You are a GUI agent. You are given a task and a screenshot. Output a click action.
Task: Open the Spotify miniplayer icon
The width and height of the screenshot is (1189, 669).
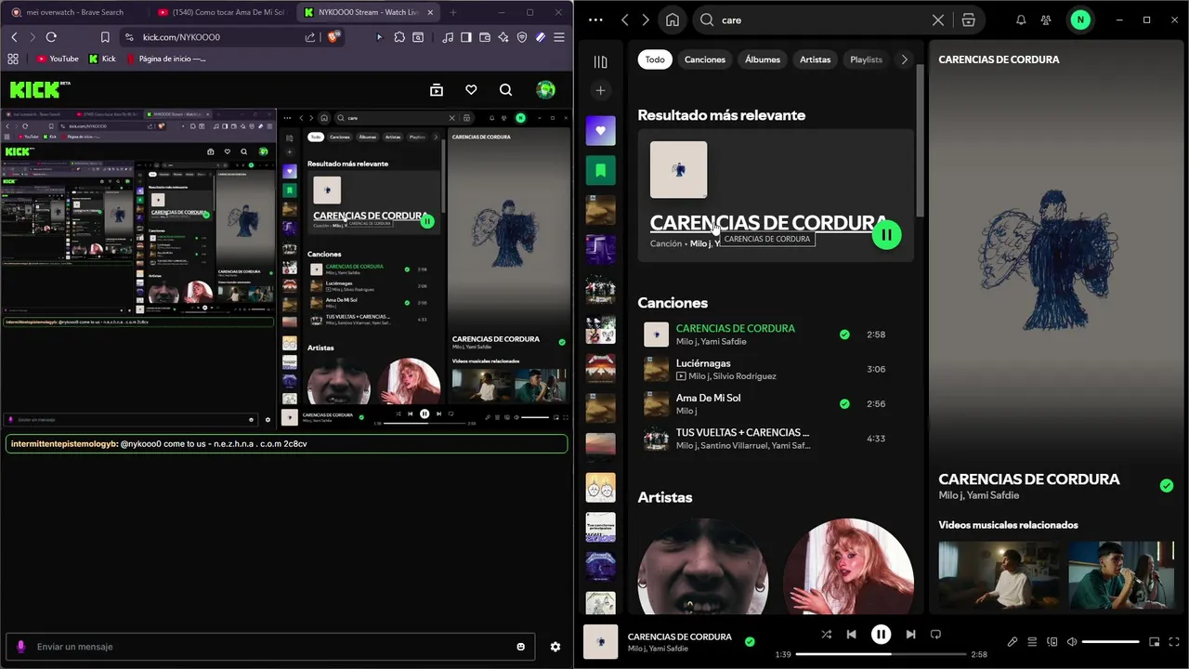coord(1155,642)
